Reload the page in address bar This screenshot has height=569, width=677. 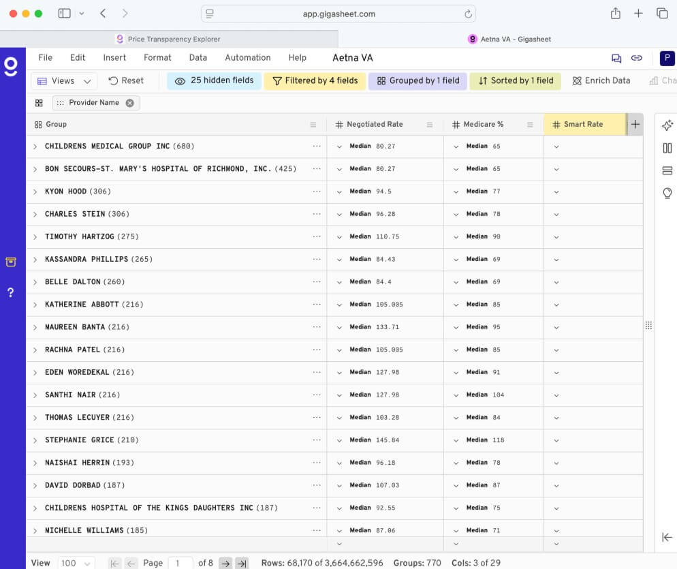tap(468, 14)
